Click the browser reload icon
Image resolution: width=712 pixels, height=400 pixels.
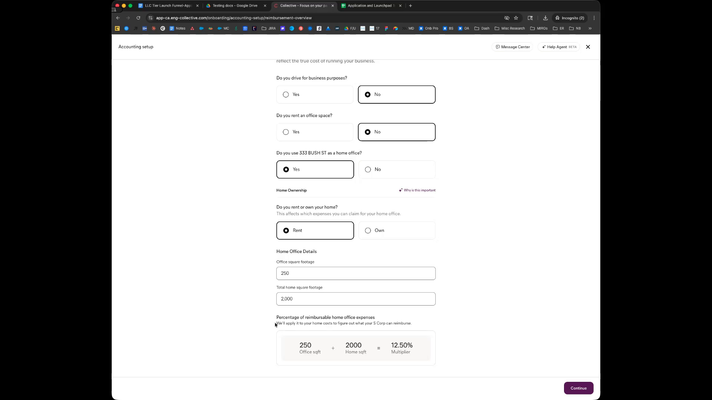coord(138,18)
